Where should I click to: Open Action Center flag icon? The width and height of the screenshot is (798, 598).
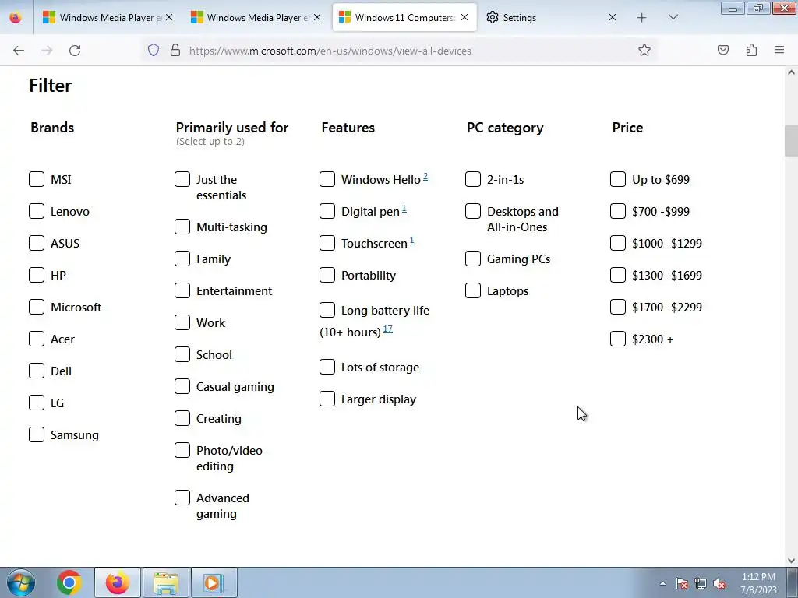681,583
